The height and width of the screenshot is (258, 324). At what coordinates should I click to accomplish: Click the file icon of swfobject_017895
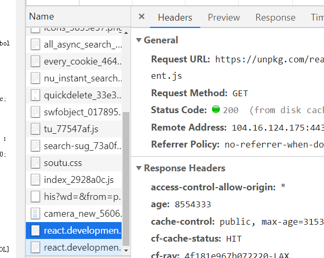tap(35, 112)
